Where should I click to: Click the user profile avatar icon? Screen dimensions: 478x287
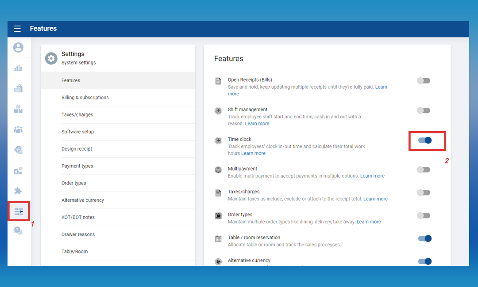click(18, 47)
